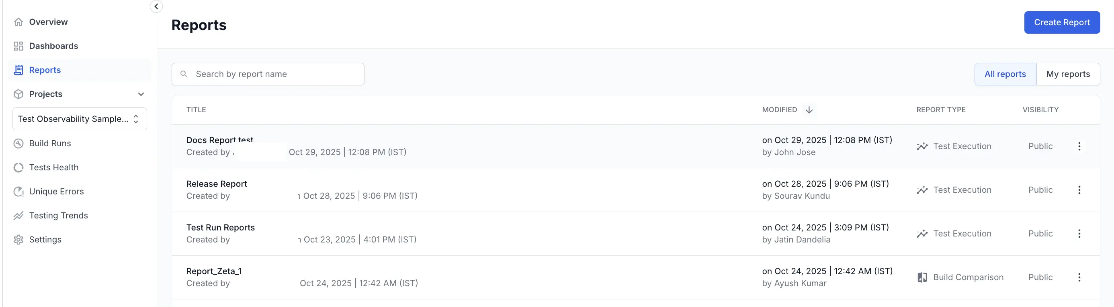Click the Build Comparison icon beside Report_Zeta_1

[922, 277]
